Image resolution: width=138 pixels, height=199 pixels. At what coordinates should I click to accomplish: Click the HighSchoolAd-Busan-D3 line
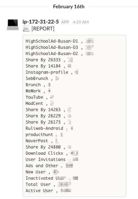coord(60,47)
